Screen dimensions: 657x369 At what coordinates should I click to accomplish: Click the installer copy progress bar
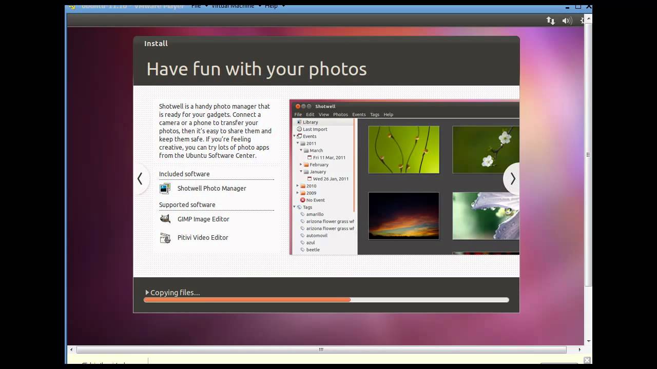click(326, 300)
